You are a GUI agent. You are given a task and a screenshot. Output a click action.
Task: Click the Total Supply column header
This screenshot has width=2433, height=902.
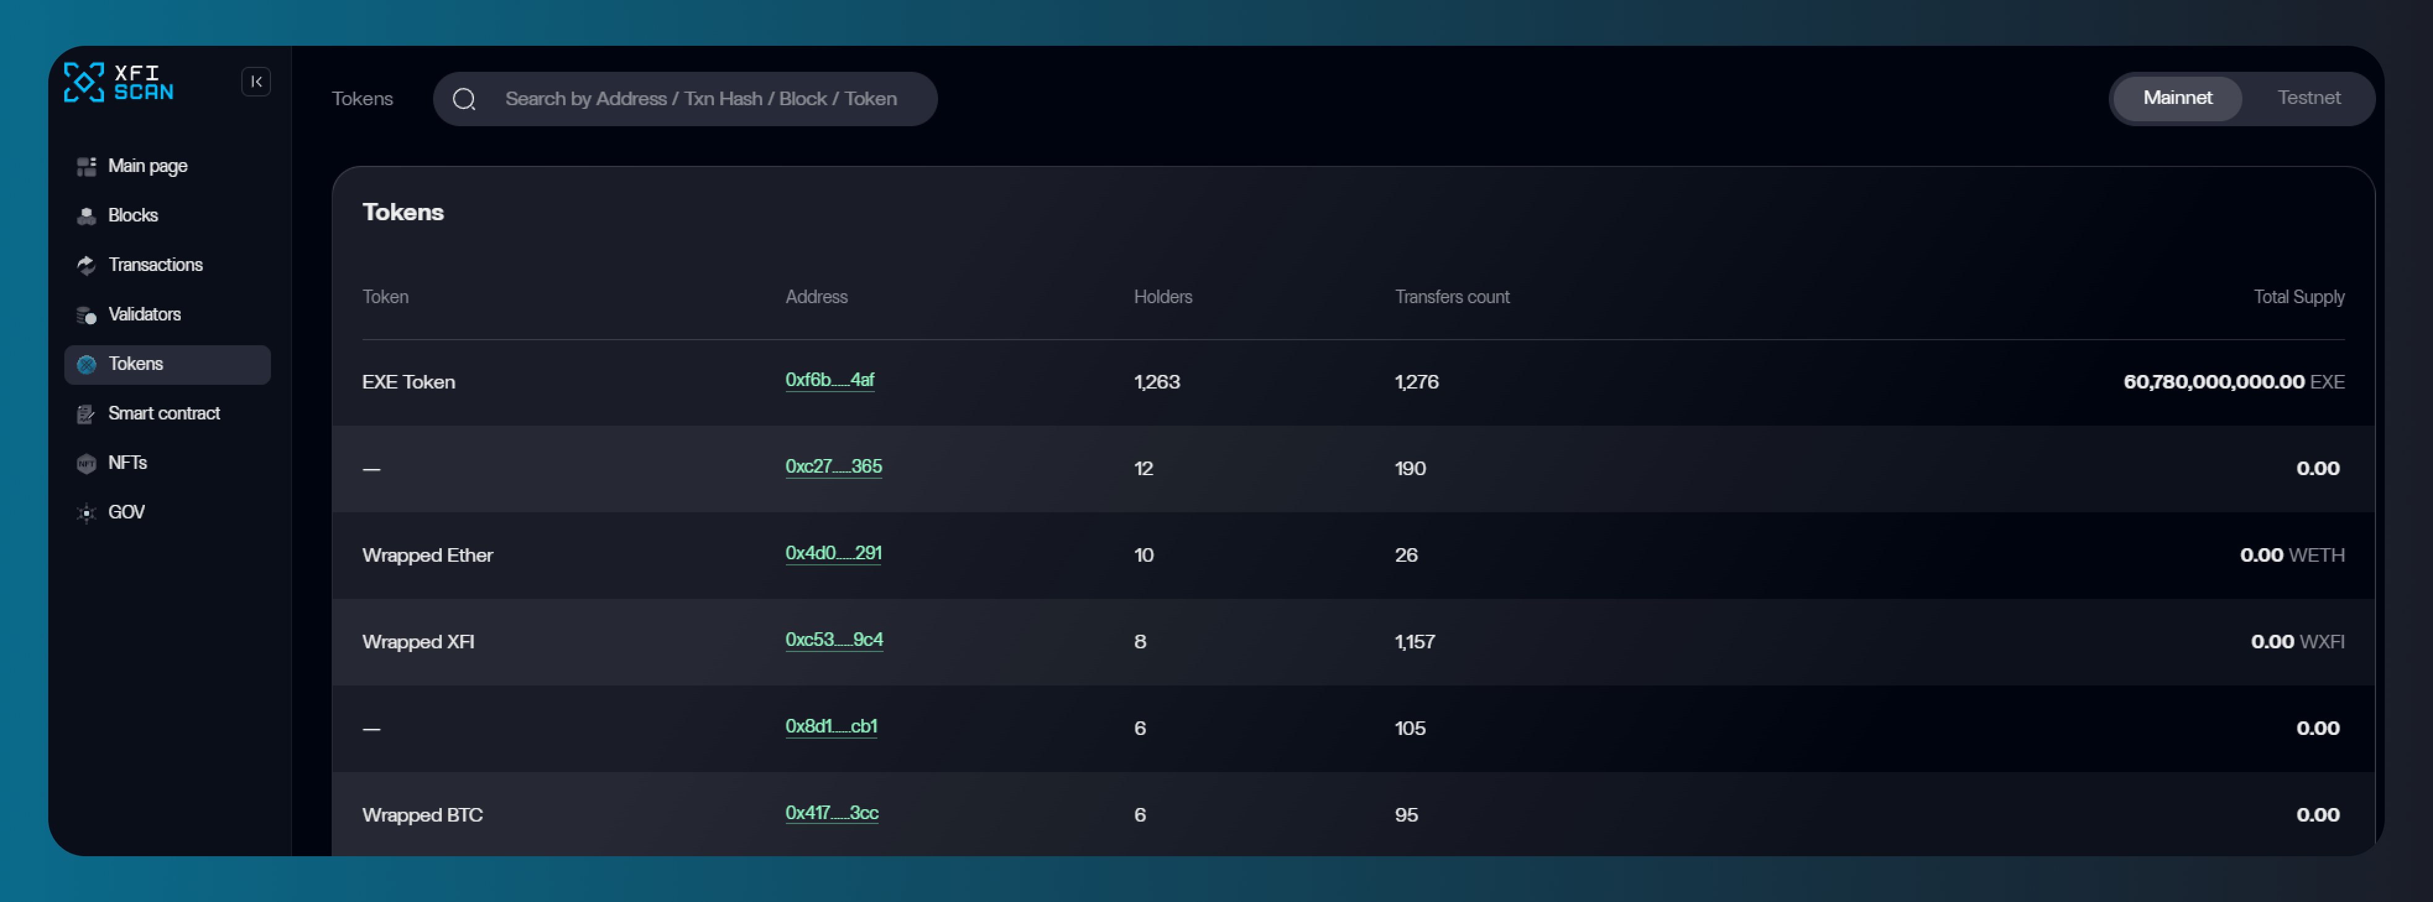tap(2299, 296)
